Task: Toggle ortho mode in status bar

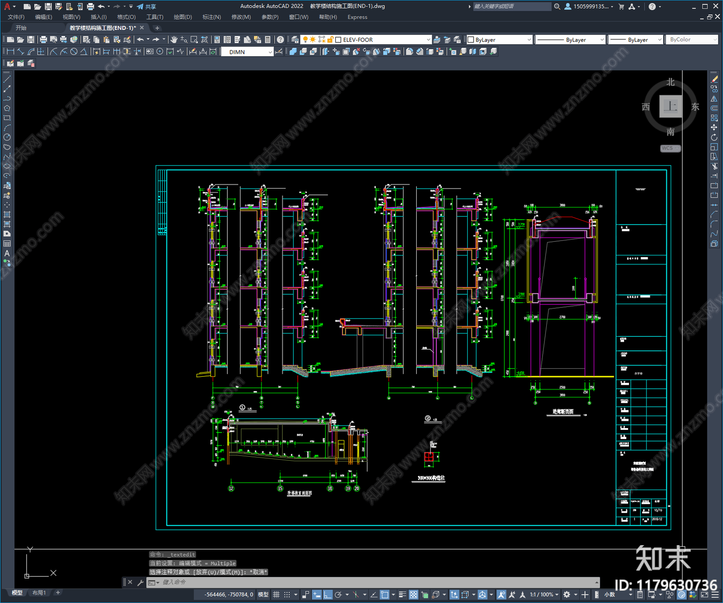Action: pyautogui.click(x=328, y=594)
